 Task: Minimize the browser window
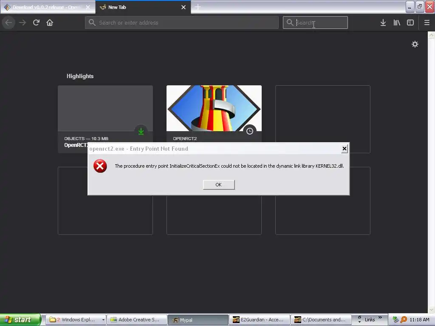point(410,7)
